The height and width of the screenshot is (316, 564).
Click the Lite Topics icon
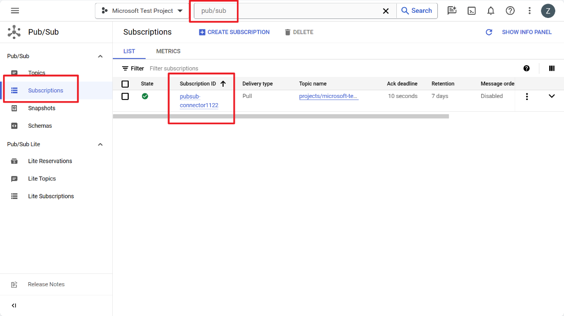[x=14, y=179]
